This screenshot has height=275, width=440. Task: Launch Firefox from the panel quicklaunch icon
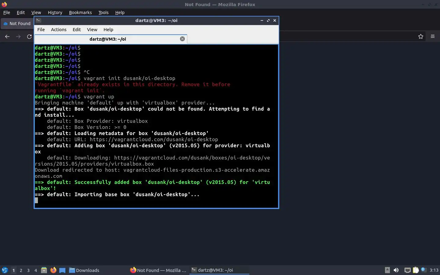(53, 270)
